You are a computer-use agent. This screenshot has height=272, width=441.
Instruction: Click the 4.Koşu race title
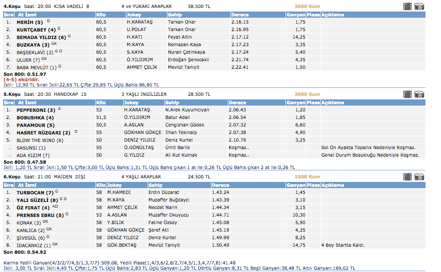(x=11, y=7)
